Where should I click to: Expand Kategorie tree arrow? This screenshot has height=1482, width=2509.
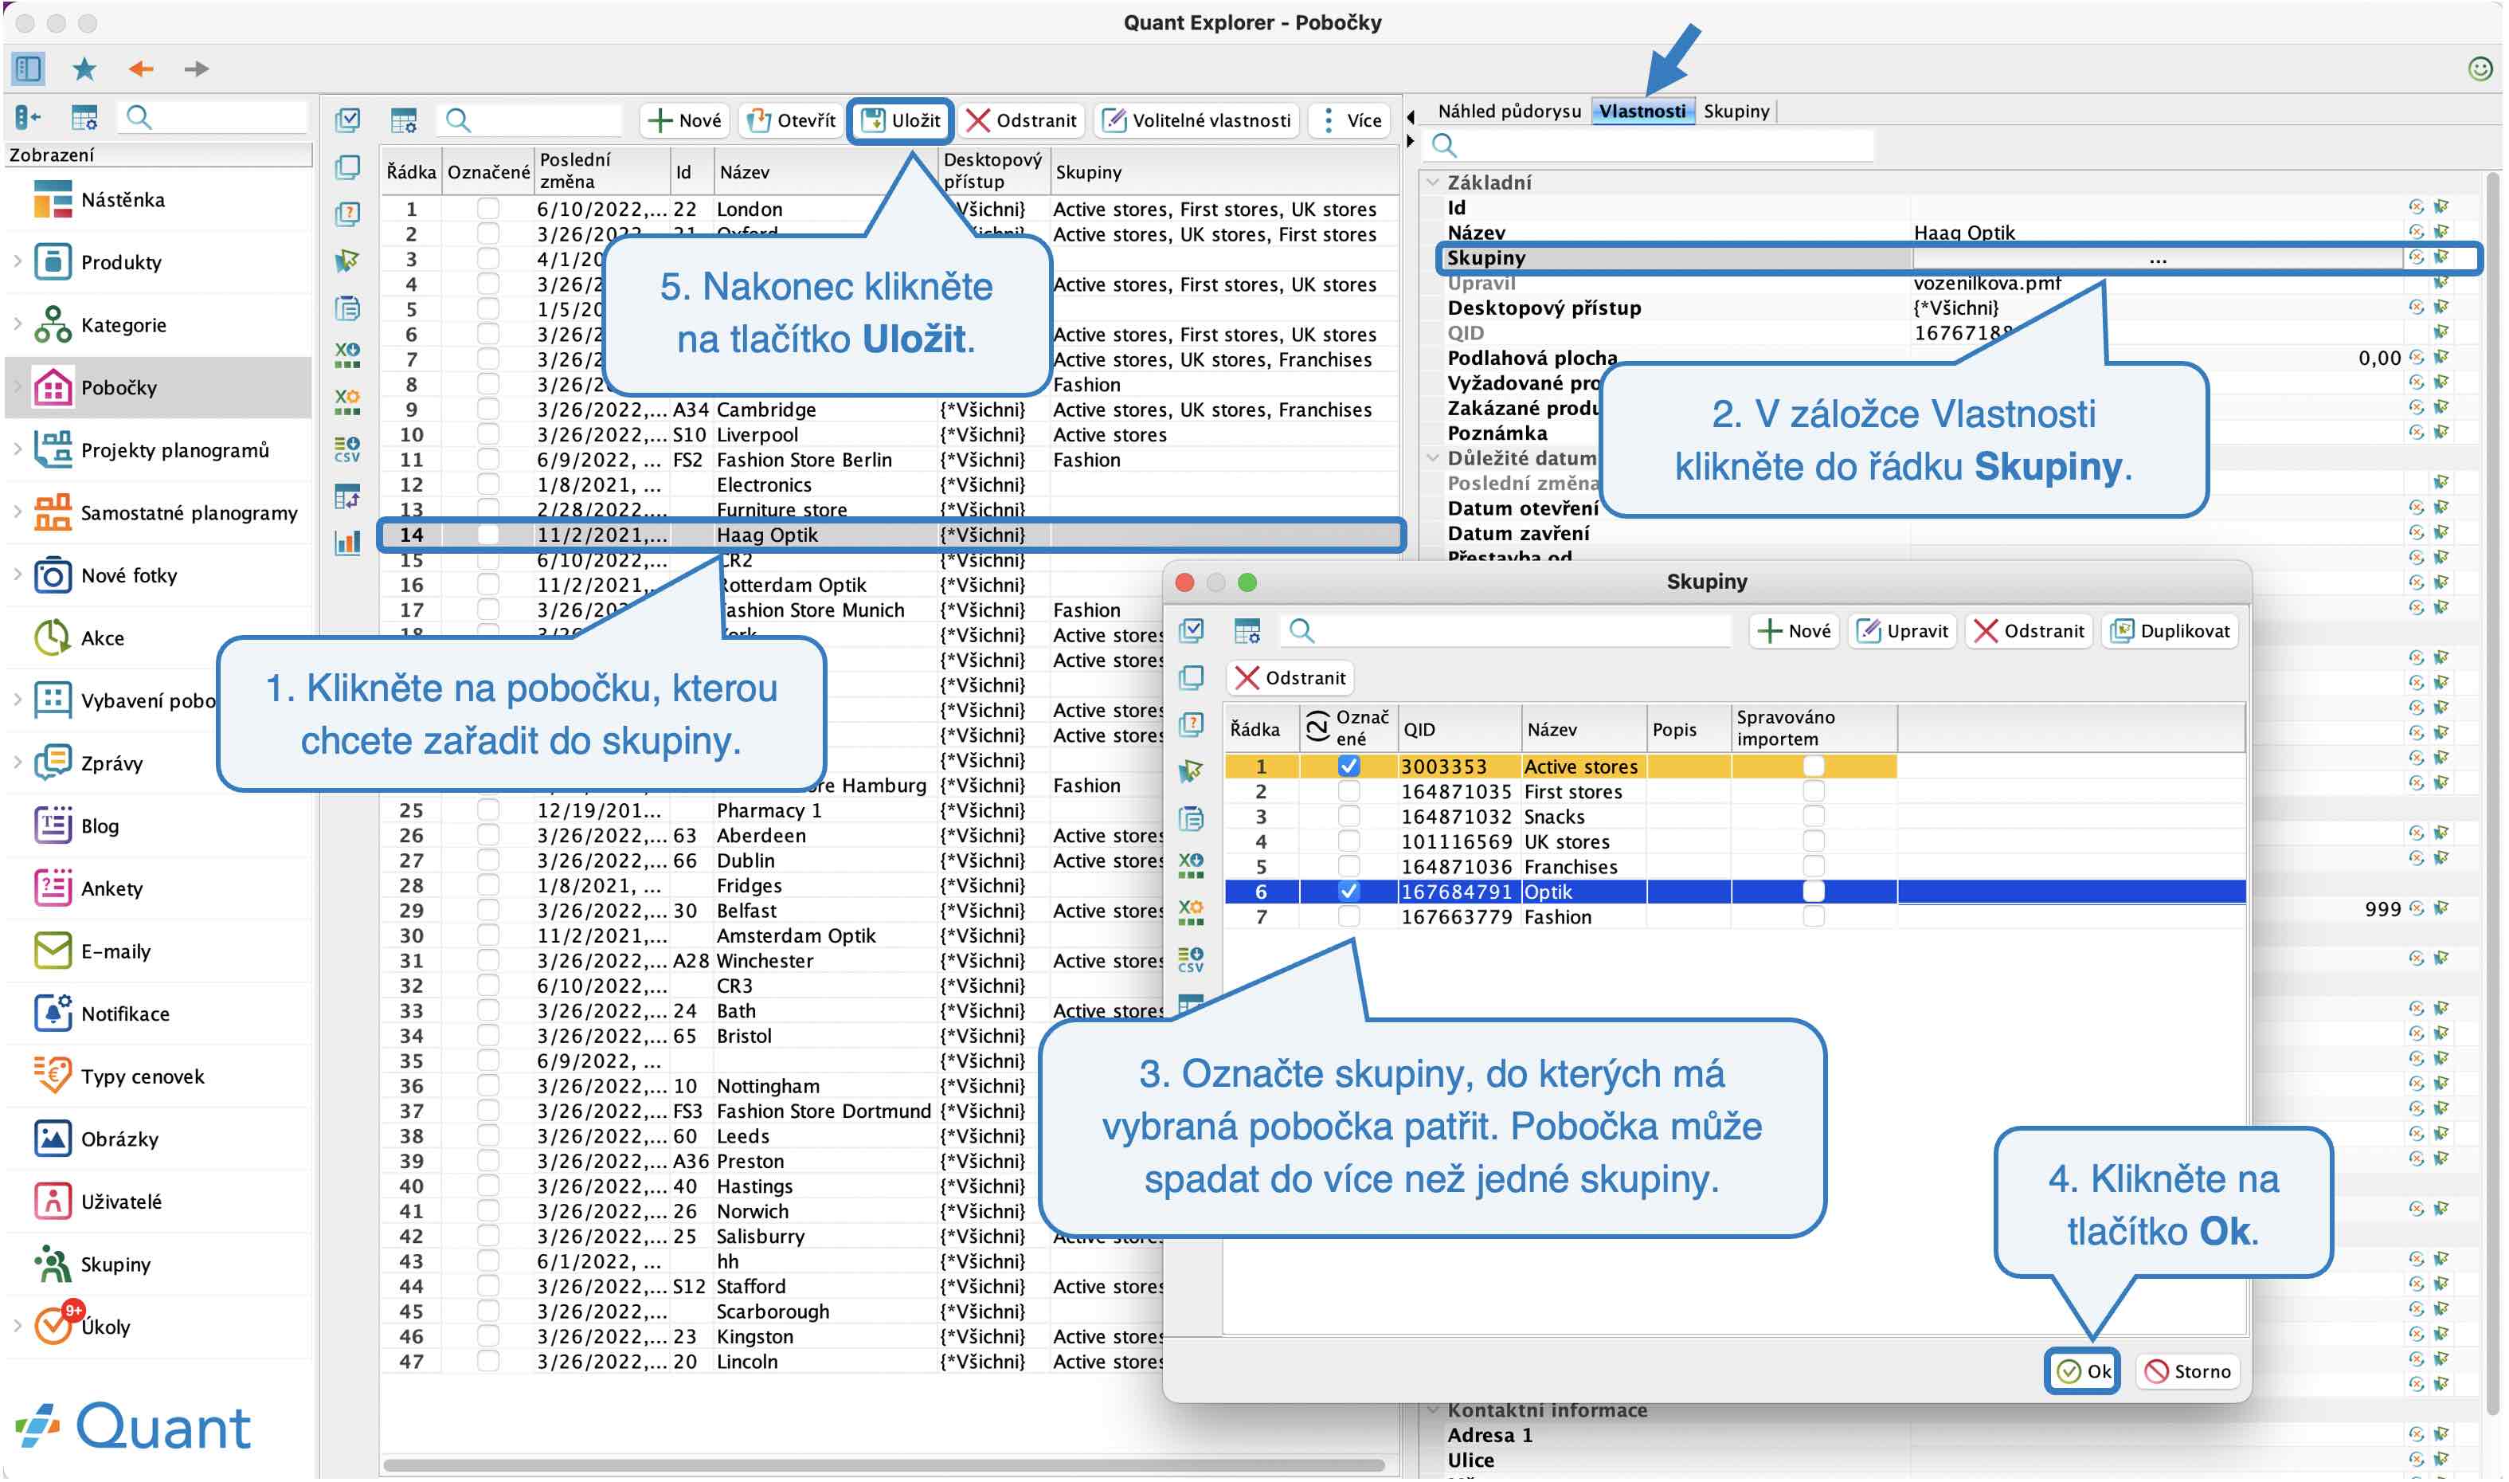click(x=17, y=324)
